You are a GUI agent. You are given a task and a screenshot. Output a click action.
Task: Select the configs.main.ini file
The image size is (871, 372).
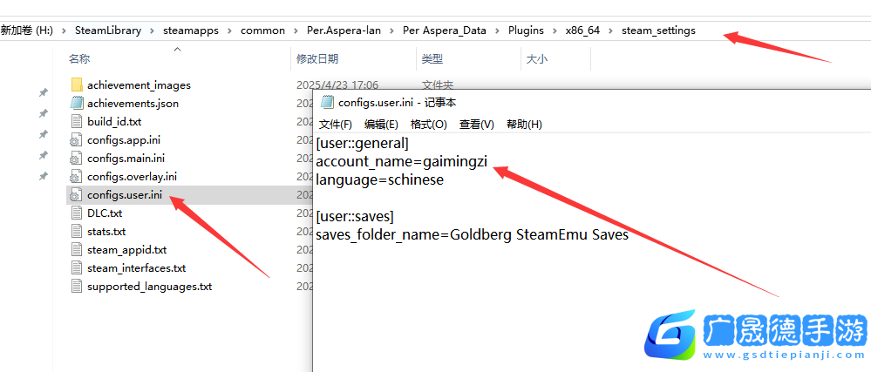tap(126, 159)
